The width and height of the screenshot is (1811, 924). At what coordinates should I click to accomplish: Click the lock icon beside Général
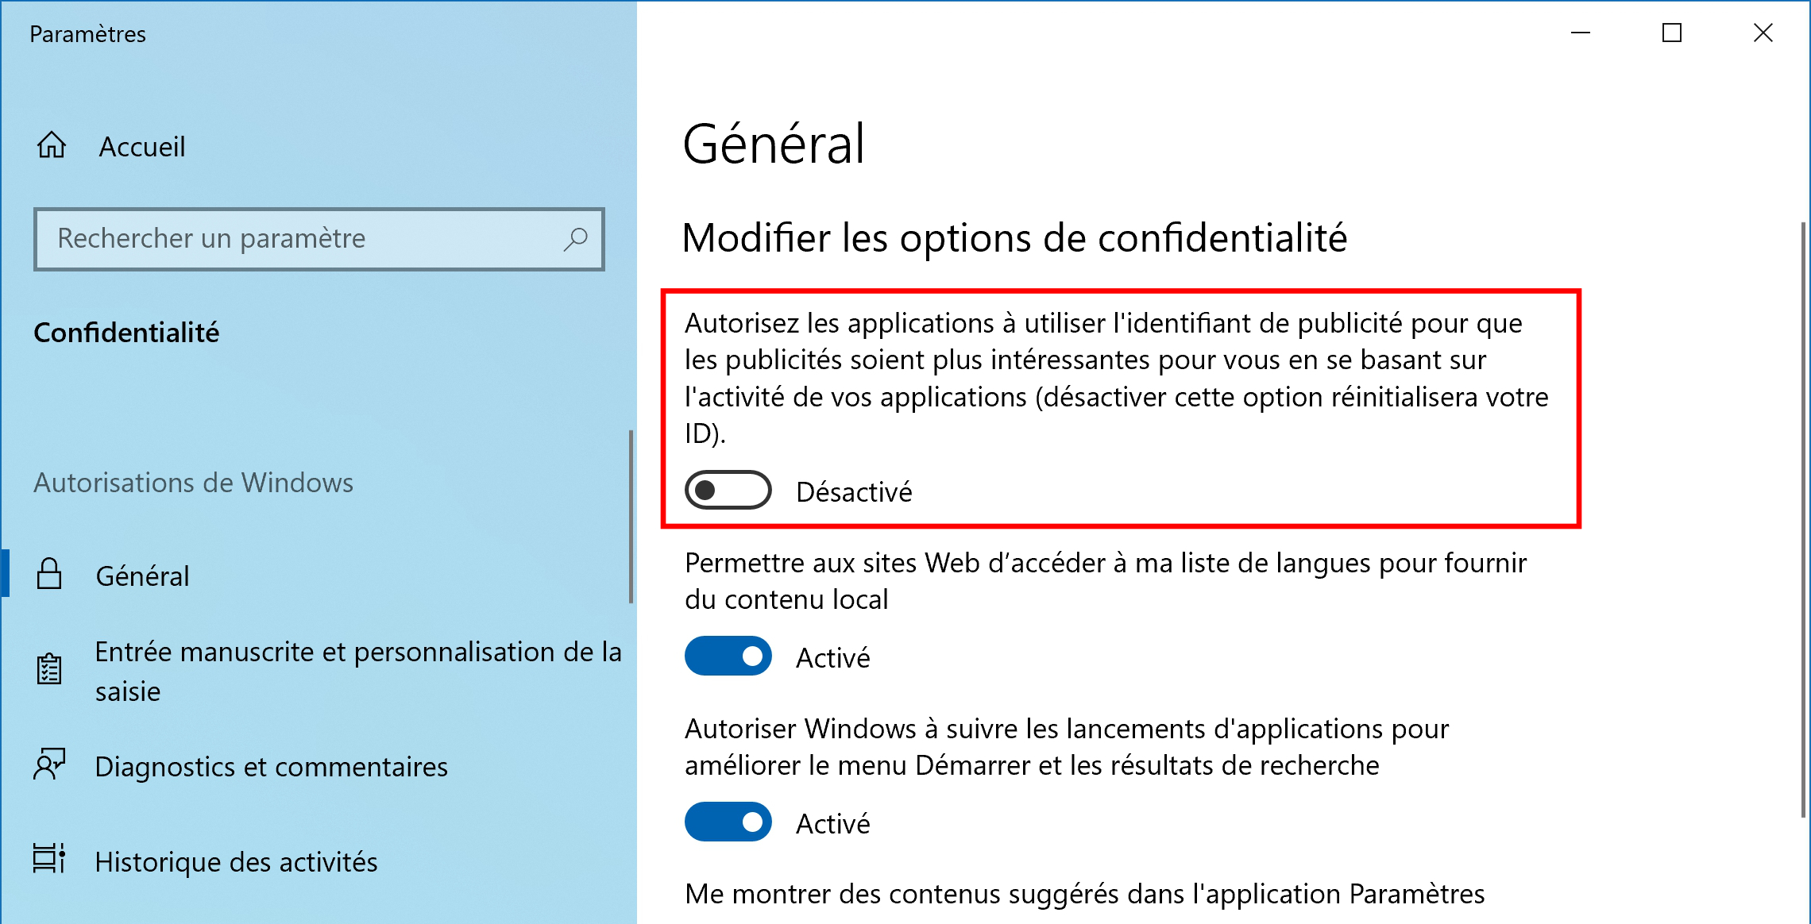tap(49, 574)
